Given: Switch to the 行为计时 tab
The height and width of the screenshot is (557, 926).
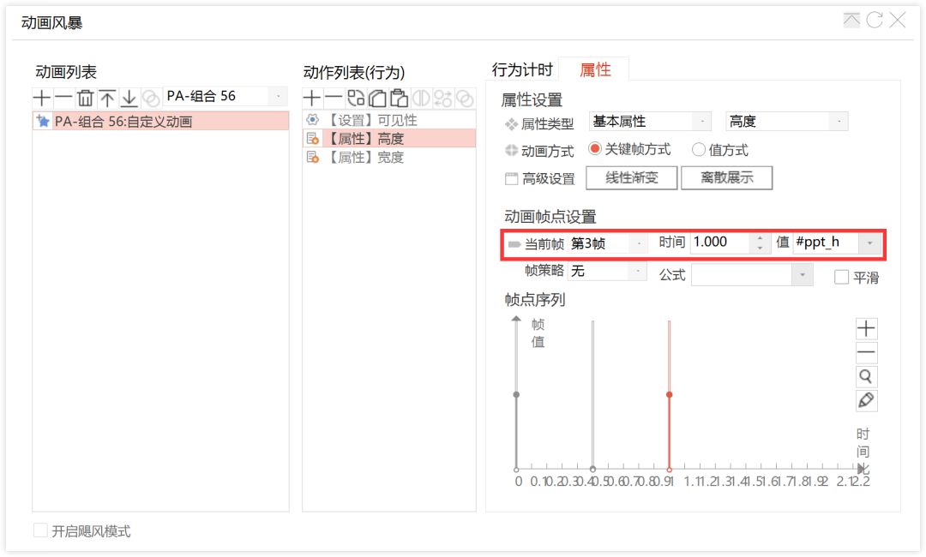Looking at the screenshot, I should point(522,69).
